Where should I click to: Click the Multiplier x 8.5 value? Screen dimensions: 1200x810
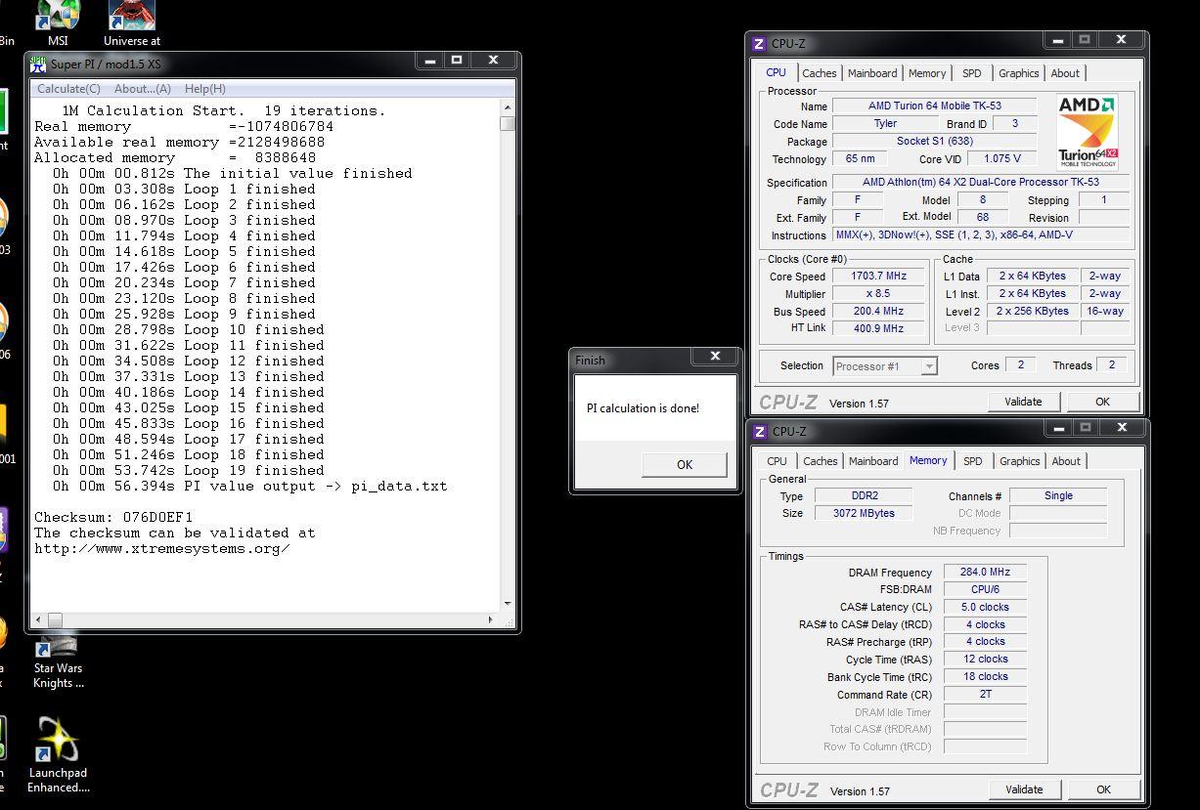(878, 294)
